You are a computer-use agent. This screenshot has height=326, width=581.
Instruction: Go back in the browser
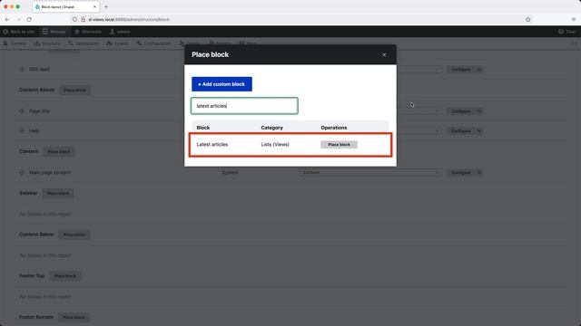click(7, 19)
